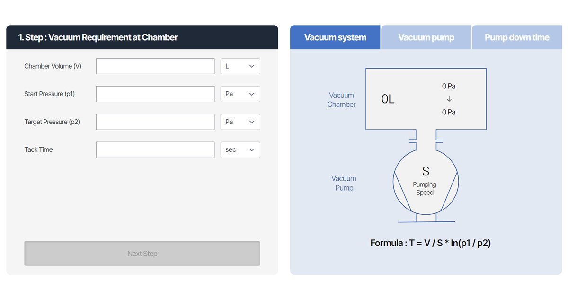Image resolution: width=568 pixels, height=298 pixels.
Task: Go to the Pump down time tab
Action: pyautogui.click(x=517, y=37)
